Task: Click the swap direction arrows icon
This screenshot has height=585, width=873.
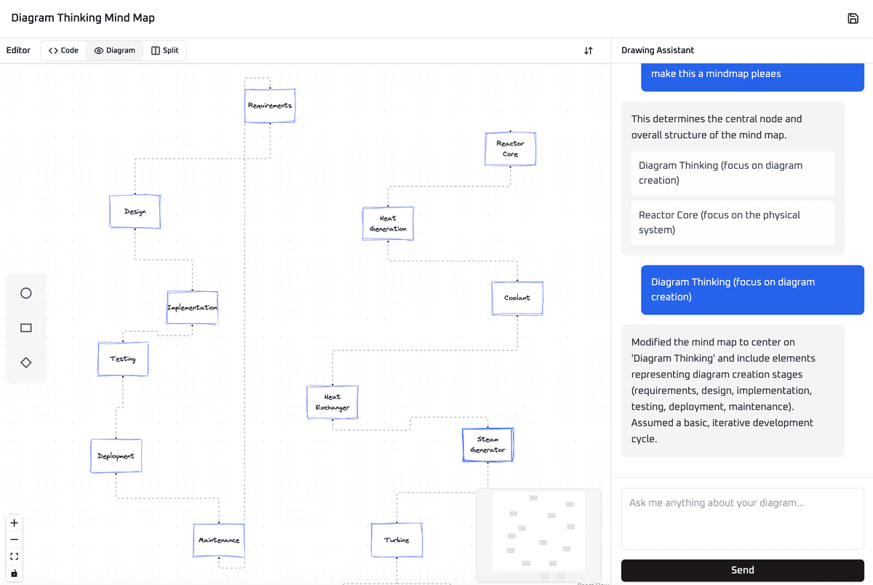Action: click(589, 50)
